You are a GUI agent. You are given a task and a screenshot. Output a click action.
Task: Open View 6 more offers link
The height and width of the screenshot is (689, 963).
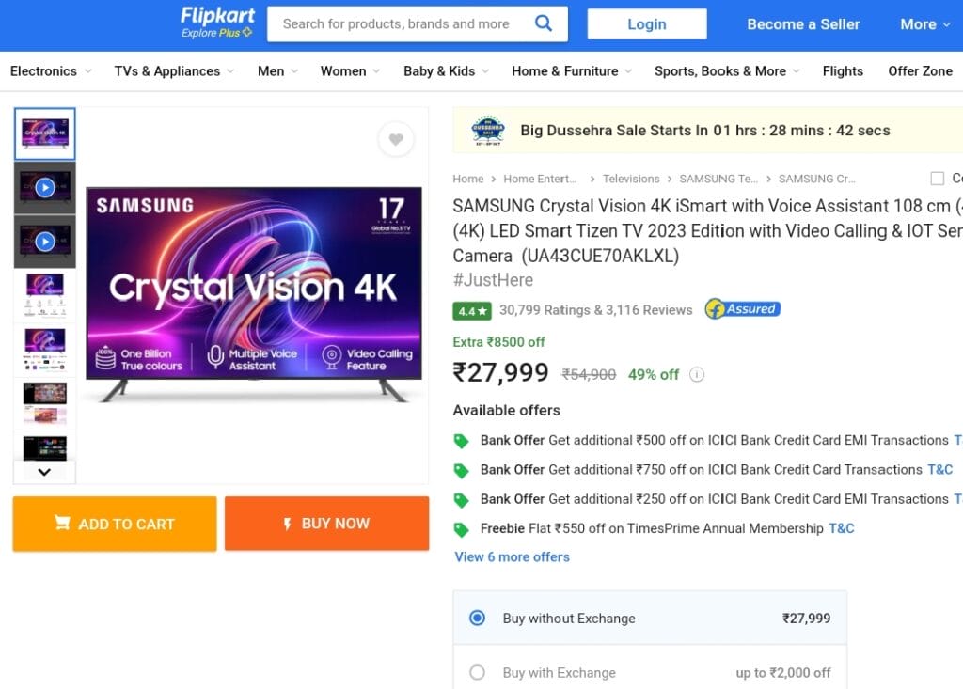click(513, 556)
